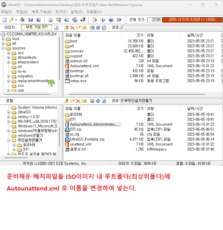Click the Open image folder icon

(x=11, y=20)
